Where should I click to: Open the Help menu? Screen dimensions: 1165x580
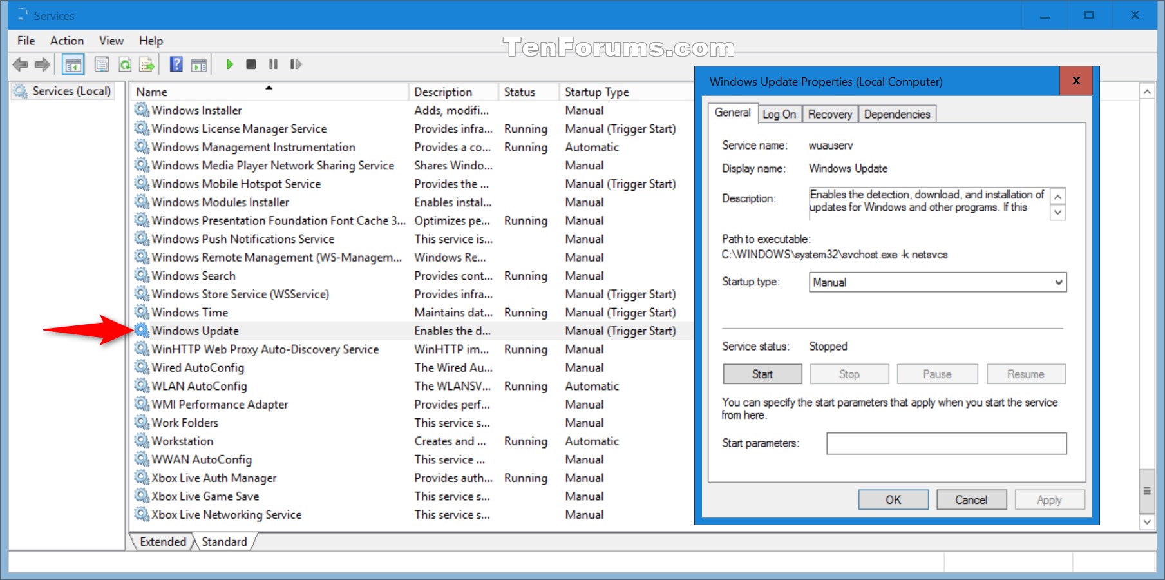[151, 41]
